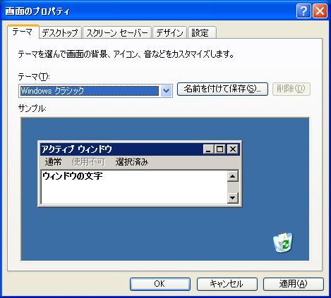
Task: Click the sample window's X close icon
Action: [233, 149]
